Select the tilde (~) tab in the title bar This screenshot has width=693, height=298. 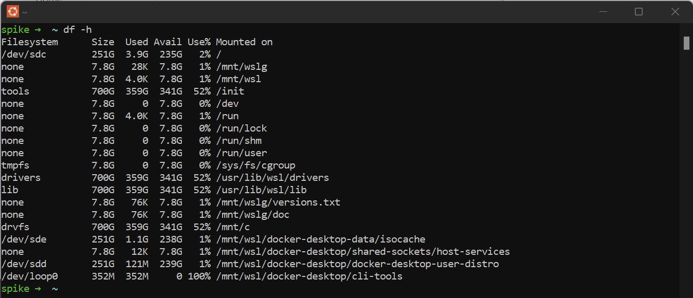[25, 11]
